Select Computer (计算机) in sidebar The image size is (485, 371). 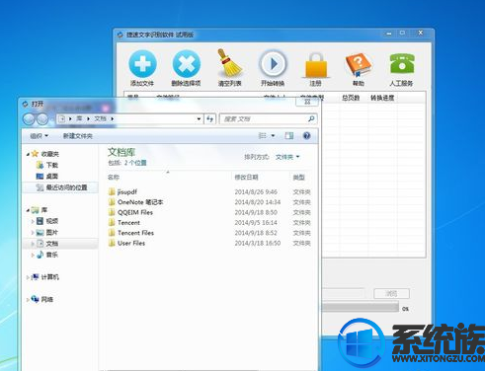(45, 277)
